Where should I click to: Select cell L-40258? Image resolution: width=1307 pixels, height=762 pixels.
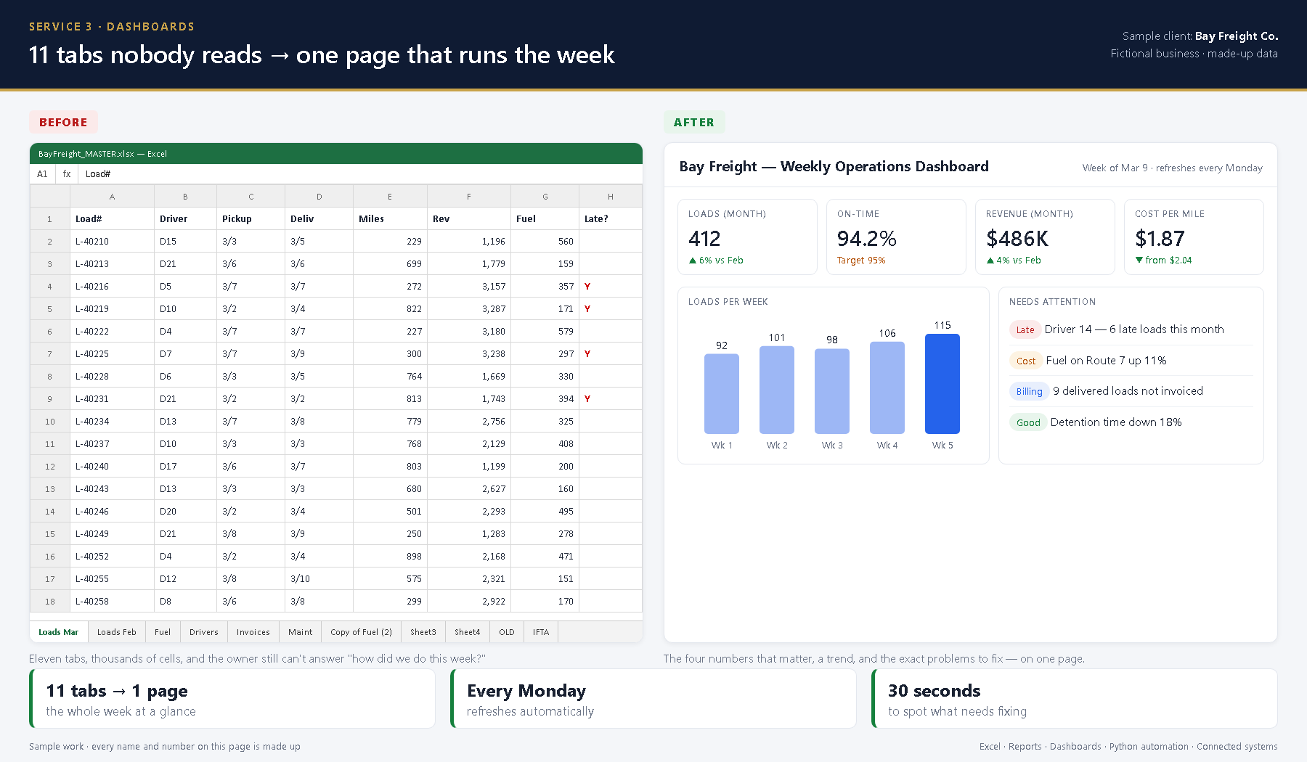[x=112, y=602]
